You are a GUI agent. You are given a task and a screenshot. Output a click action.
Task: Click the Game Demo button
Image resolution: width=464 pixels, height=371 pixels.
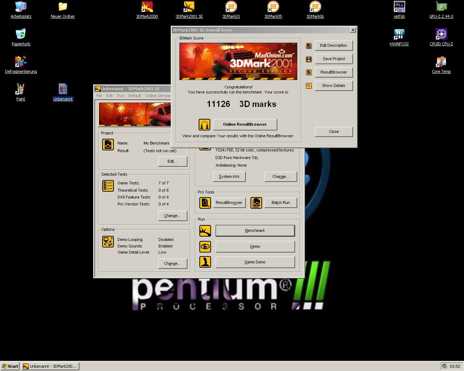point(255,262)
